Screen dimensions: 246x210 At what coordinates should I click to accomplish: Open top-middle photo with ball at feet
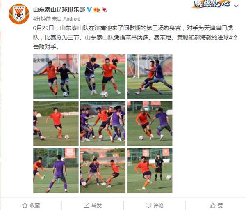pos(103,76)
